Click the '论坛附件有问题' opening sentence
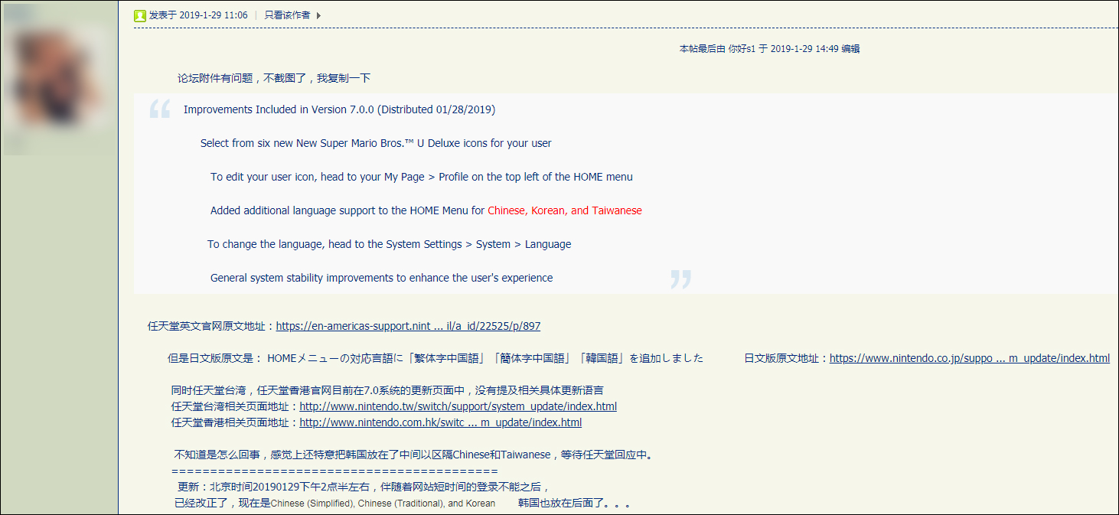 274,78
